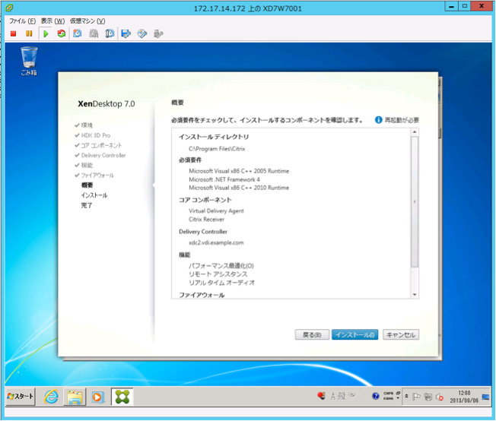Click Virtual Delivery Agent entry

[216, 210]
